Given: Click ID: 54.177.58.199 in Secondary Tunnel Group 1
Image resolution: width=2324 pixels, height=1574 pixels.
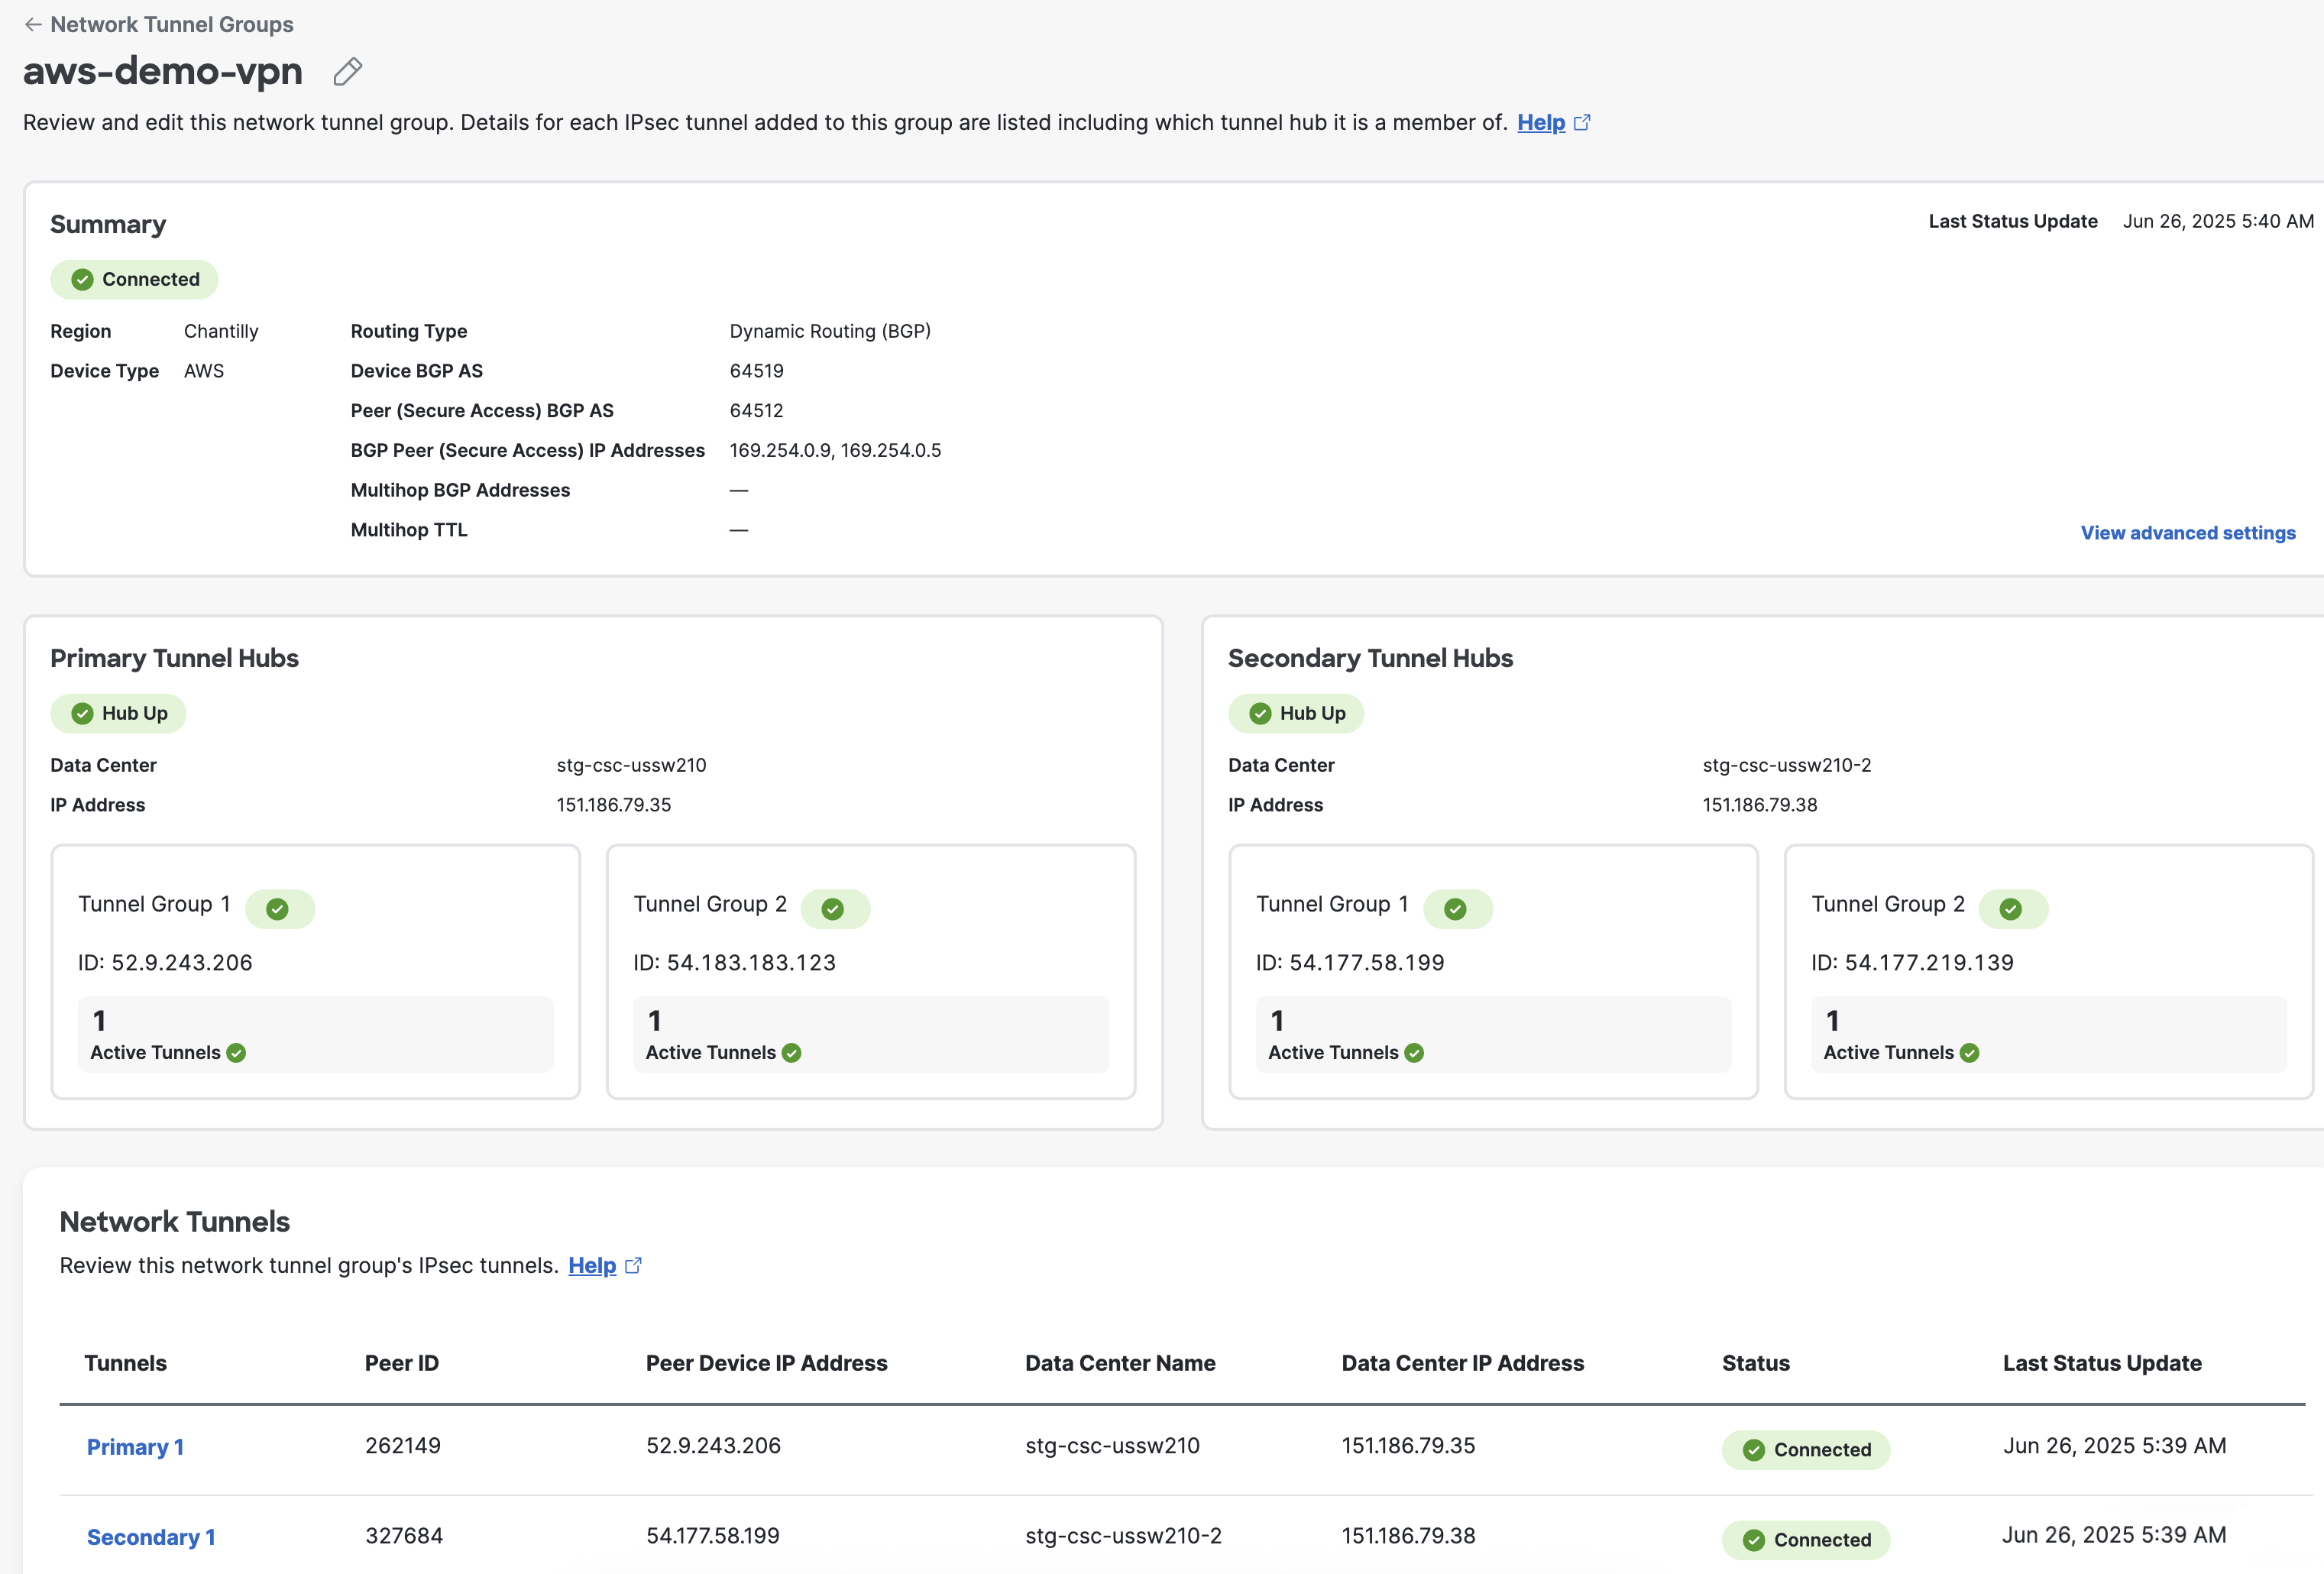Looking at the screenshot, I should pyautogui.click(x=1350, y=962).
